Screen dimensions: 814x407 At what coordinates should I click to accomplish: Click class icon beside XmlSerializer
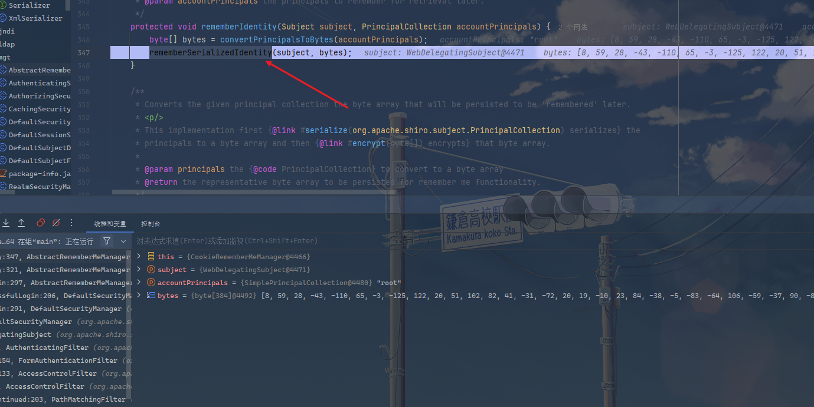tap(3, 18)
